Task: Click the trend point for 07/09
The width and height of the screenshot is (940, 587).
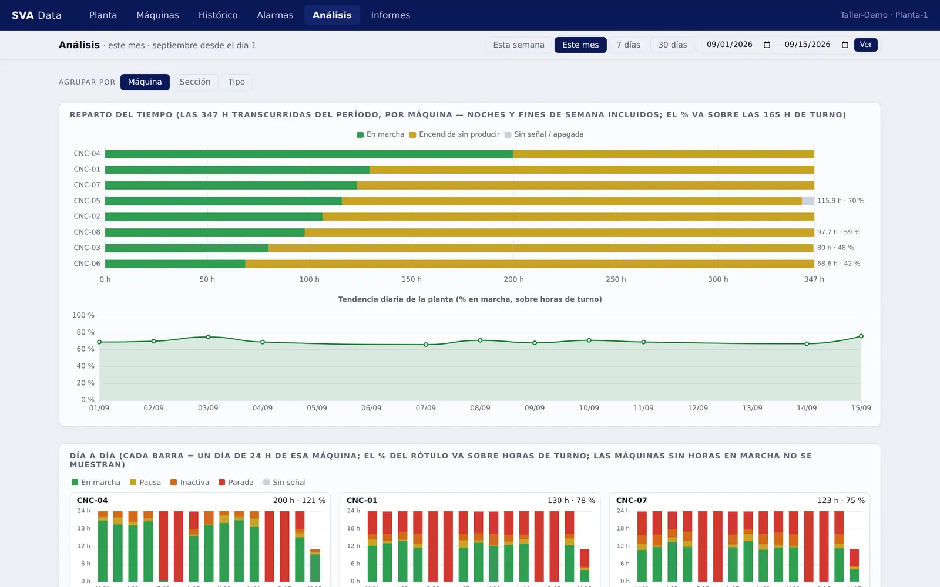Action: pyautogui.click(x=426, y=345)
